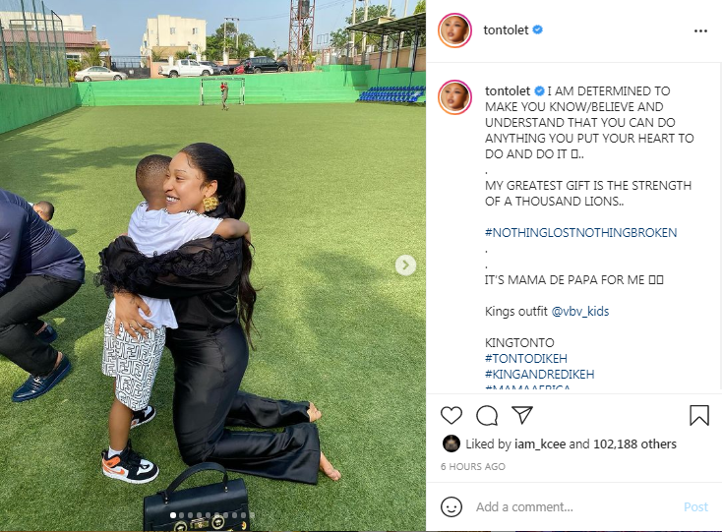
Task: View the 102,188 others likes list
Action: 634,443
